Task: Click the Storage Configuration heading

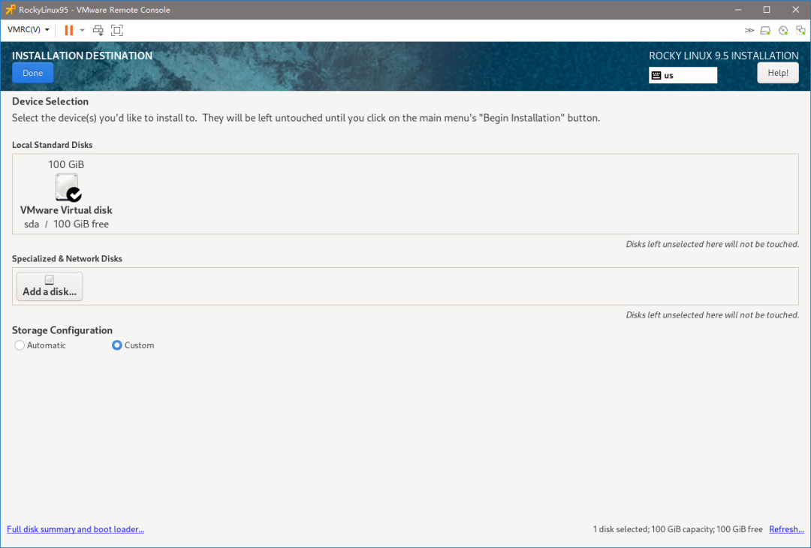Action: 62,330
